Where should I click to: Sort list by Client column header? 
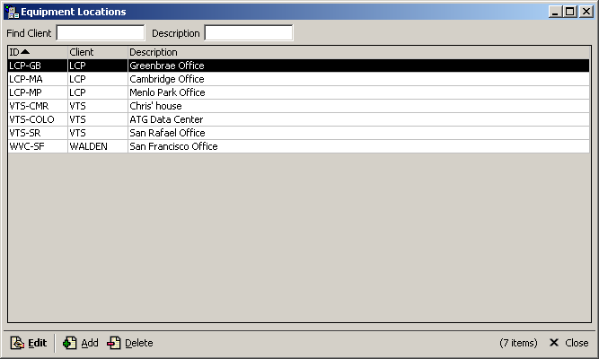96,52
